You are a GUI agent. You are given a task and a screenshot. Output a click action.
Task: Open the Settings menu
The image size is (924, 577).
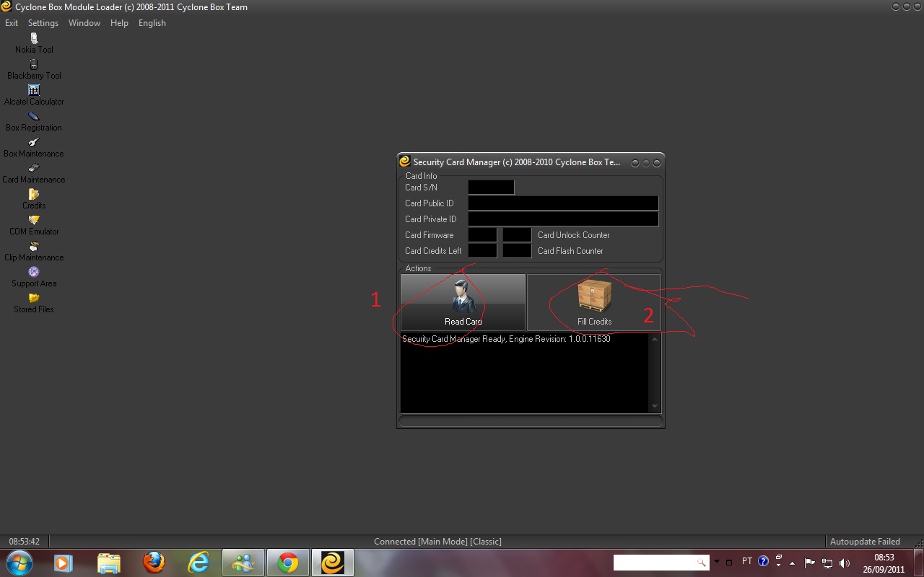tap(43, 23)
